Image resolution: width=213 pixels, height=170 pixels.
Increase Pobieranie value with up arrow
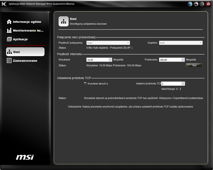pyautogui.click(x=183, y=59)
